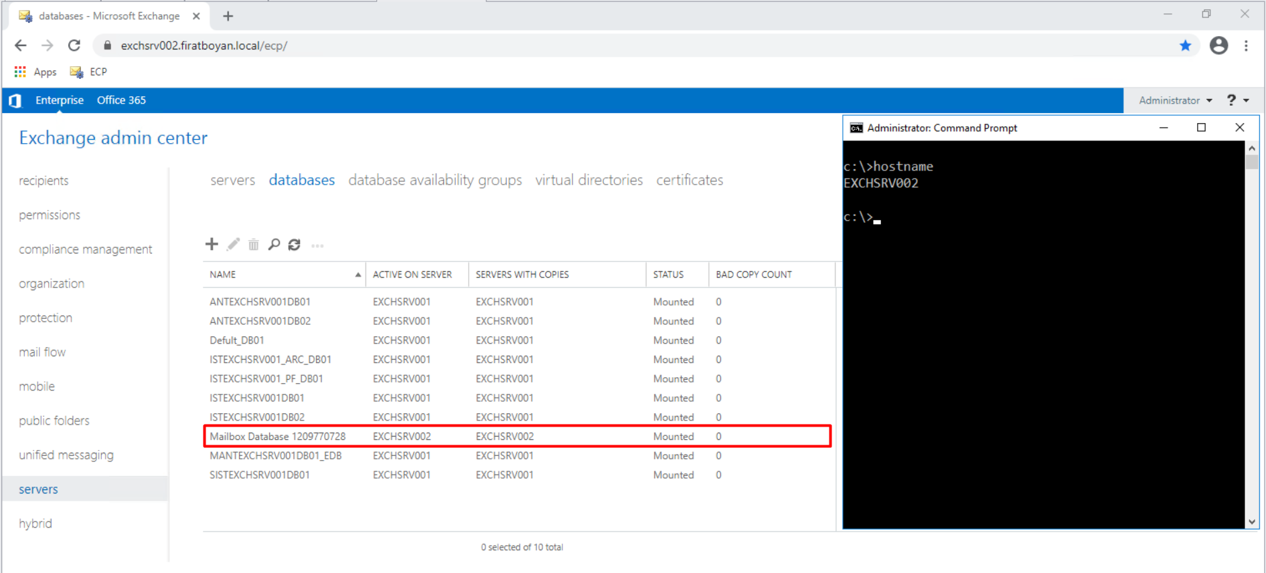The width and height of the screenshot is (1266, 573).
Task: Click the browser forward arrow
Action: click(47, 45)
